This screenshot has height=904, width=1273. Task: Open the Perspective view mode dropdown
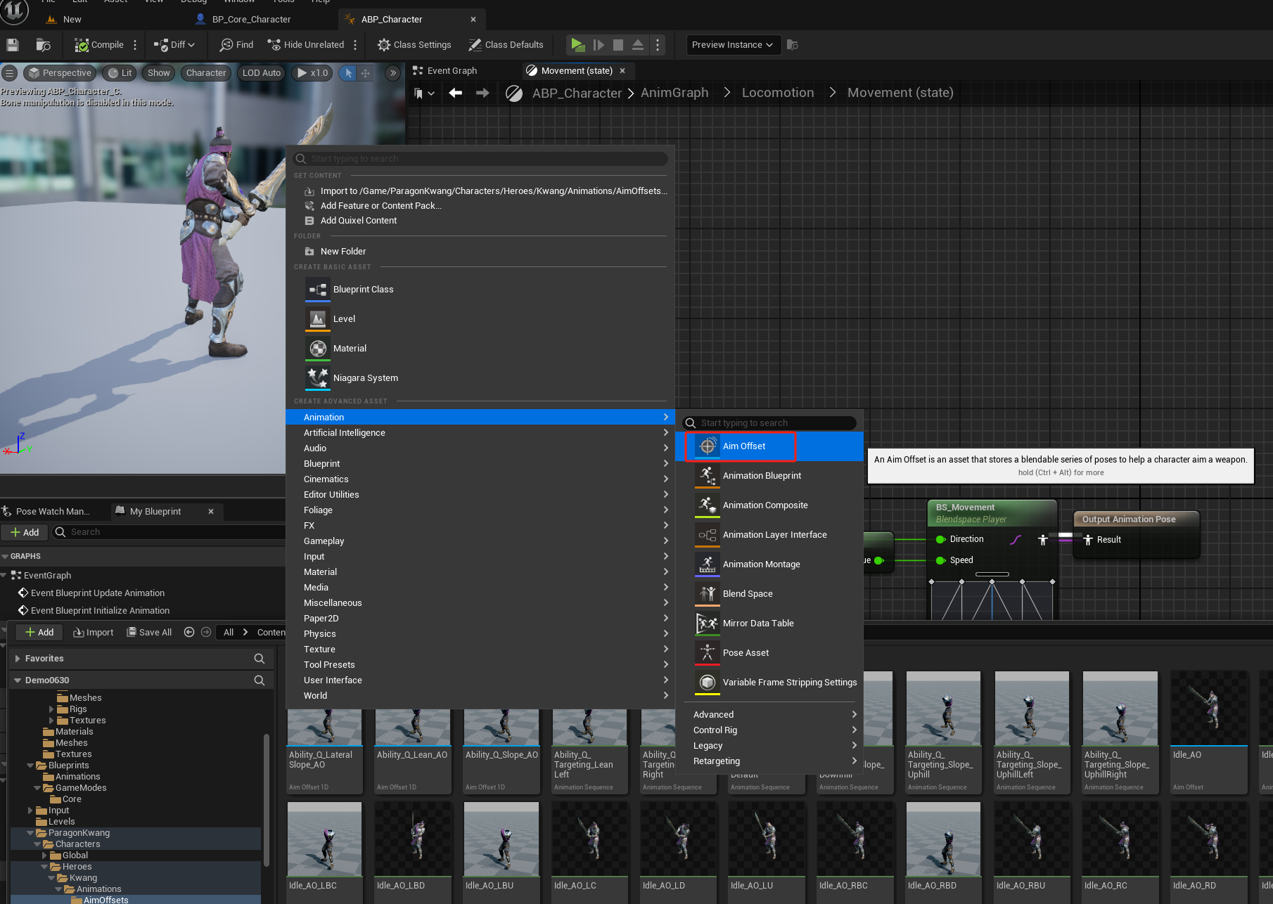[60, 73]
